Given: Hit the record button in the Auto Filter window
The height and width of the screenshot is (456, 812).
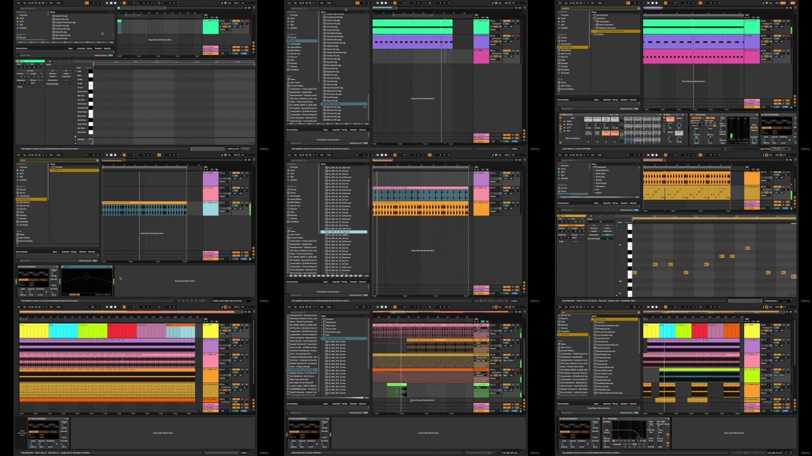Looking at the screenshot, I should pyautogui.click(x=656, y=307).
